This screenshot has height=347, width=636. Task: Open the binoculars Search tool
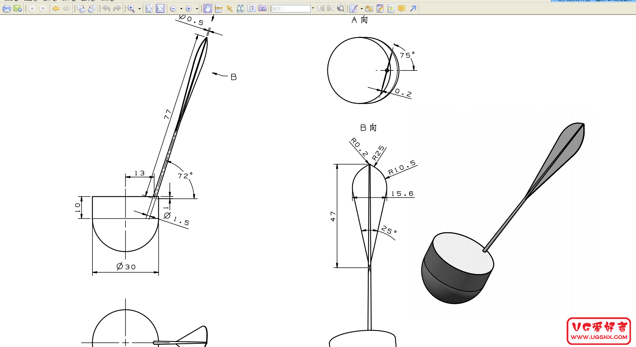pos(241,8)
